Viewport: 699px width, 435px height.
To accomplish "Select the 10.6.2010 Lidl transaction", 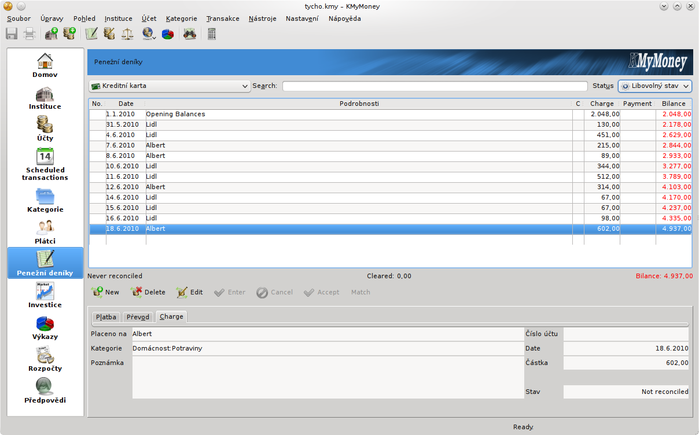I will coord(390,167).
